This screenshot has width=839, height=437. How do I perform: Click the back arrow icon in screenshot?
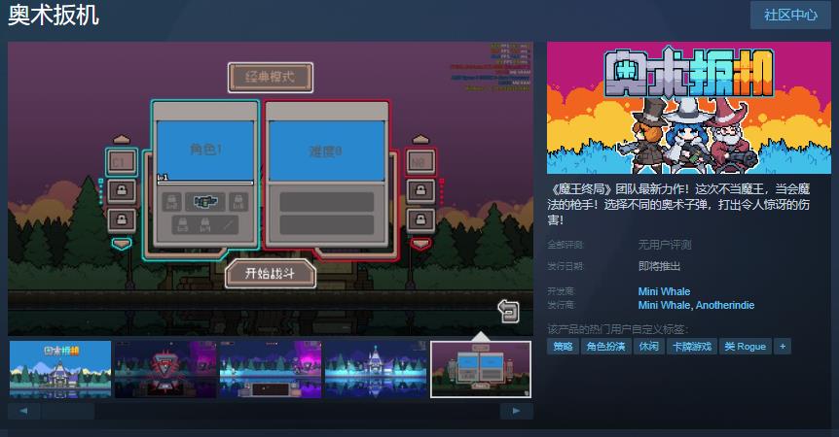pyautogui.click(x=507, y=310)
